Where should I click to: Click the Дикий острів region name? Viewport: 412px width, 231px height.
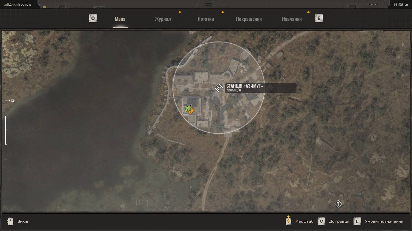20,5
